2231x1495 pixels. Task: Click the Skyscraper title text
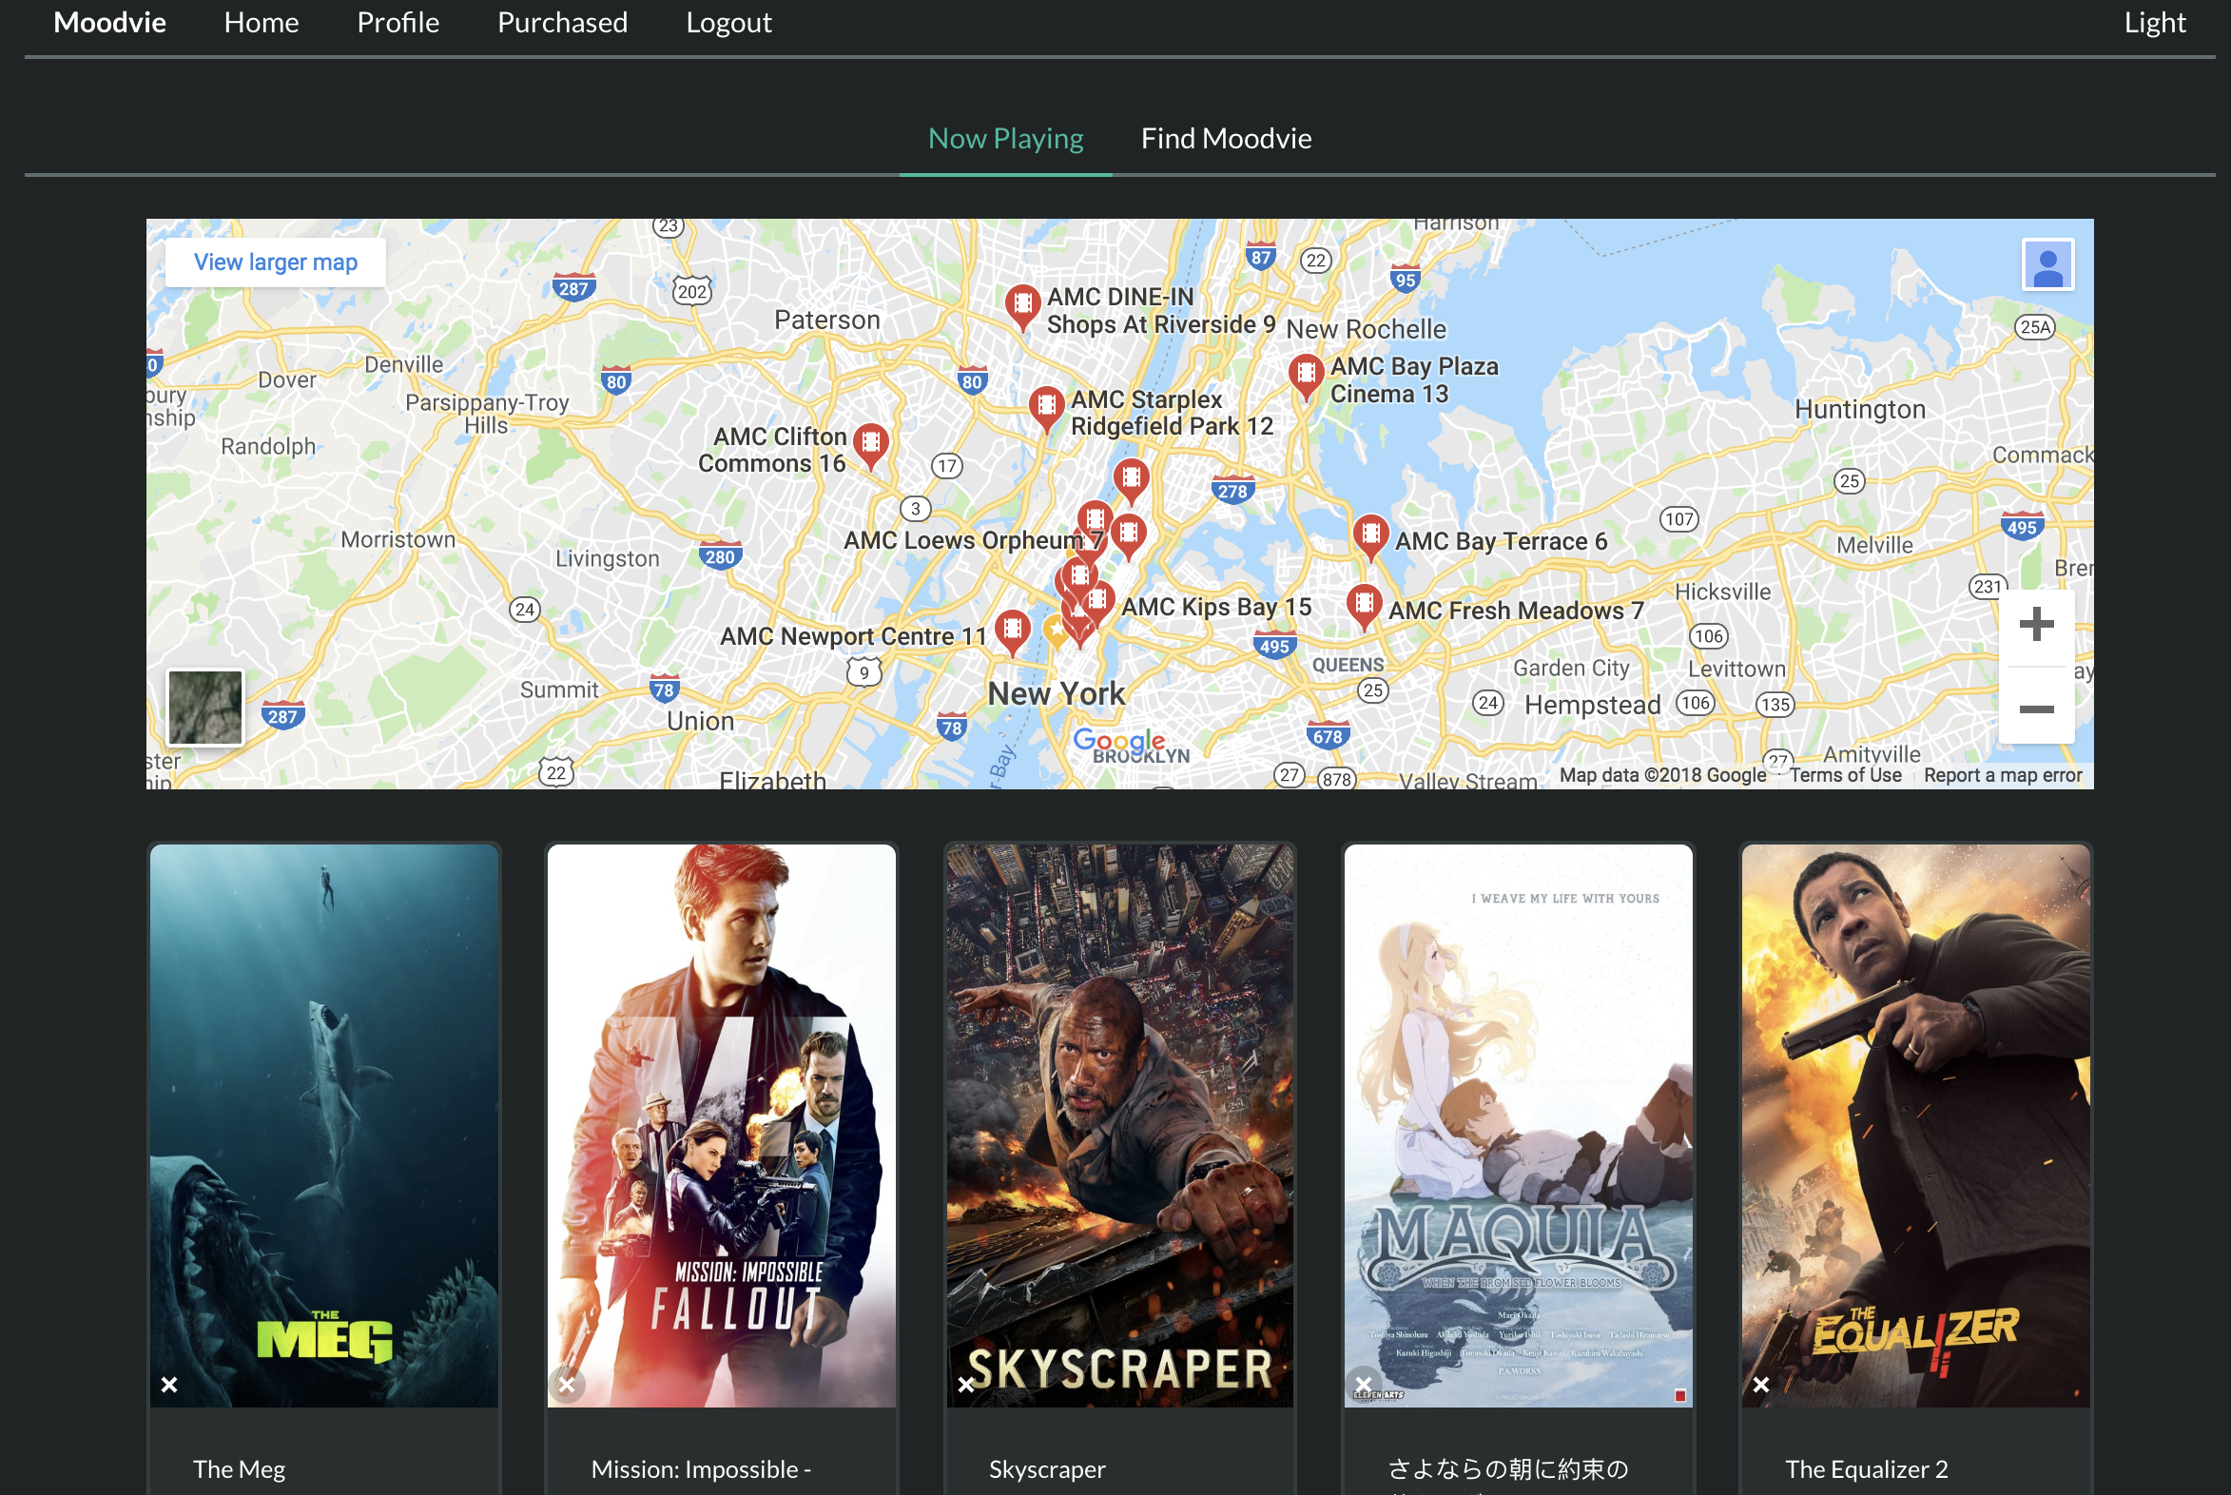1047,1469
